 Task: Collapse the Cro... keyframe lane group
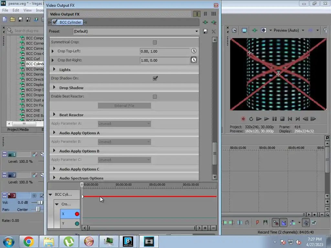coord(57,204)
